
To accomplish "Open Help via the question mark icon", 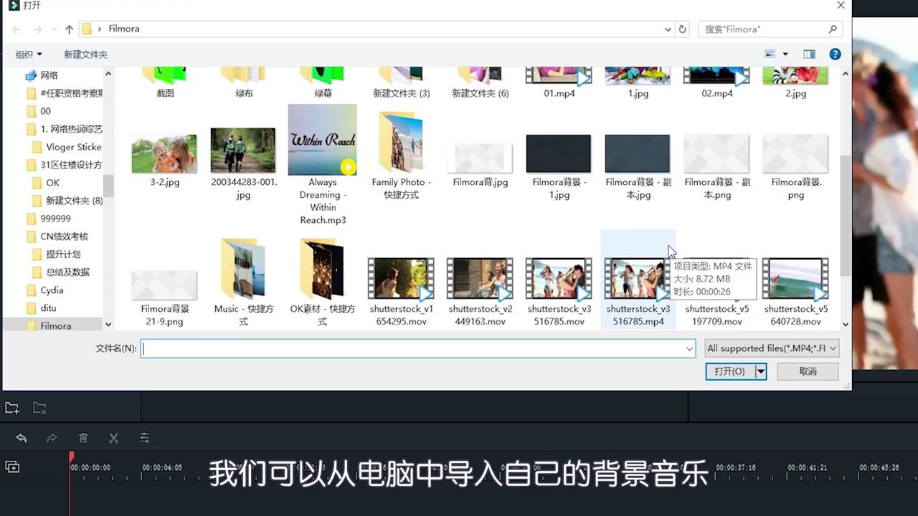I will 835,54.
